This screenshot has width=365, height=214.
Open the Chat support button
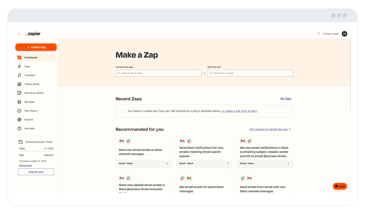click(340, 186)
